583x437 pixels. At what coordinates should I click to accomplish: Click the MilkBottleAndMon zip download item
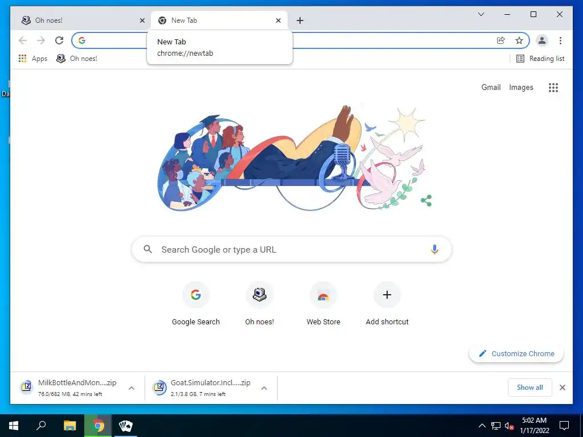[x=71, y=387]
